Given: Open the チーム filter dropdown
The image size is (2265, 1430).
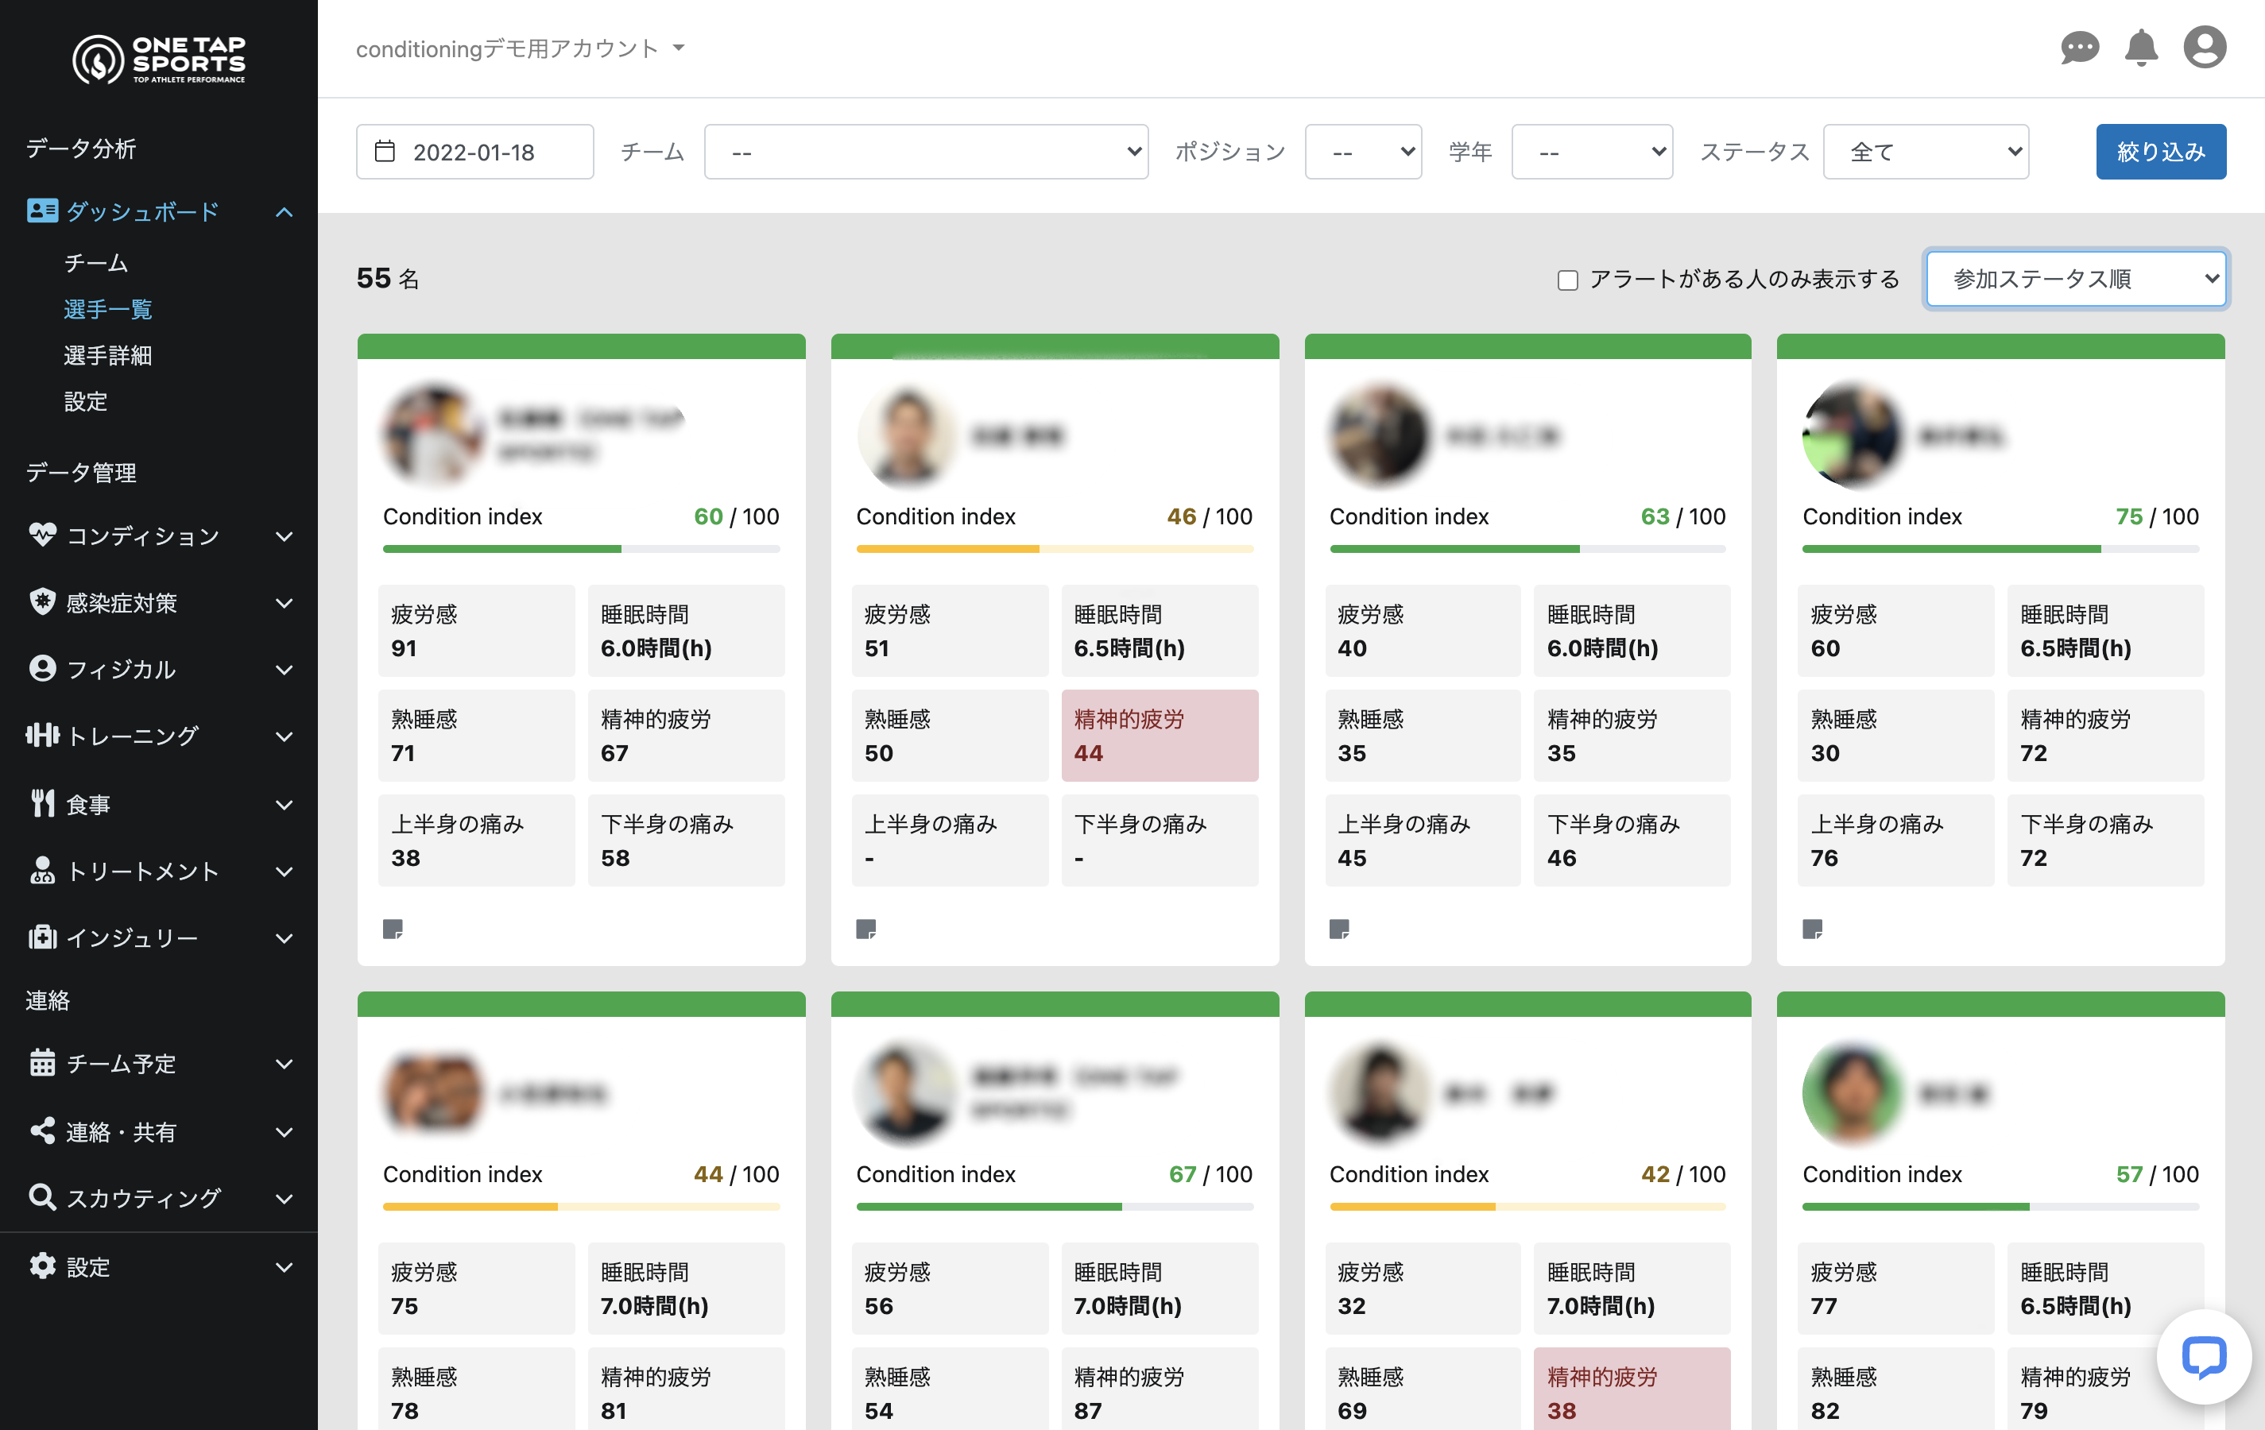Looking at the screenshot, I should (x=926, y=152).
